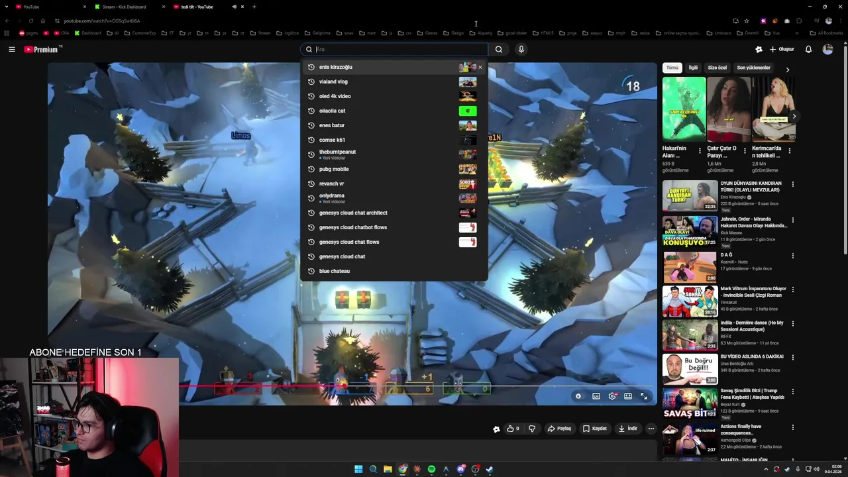Open options for 'OYUN DÜNYASINI KANDIRAN TÜRK' video
The width and height of the screenshot is (848, 477).
pos(793,184)
